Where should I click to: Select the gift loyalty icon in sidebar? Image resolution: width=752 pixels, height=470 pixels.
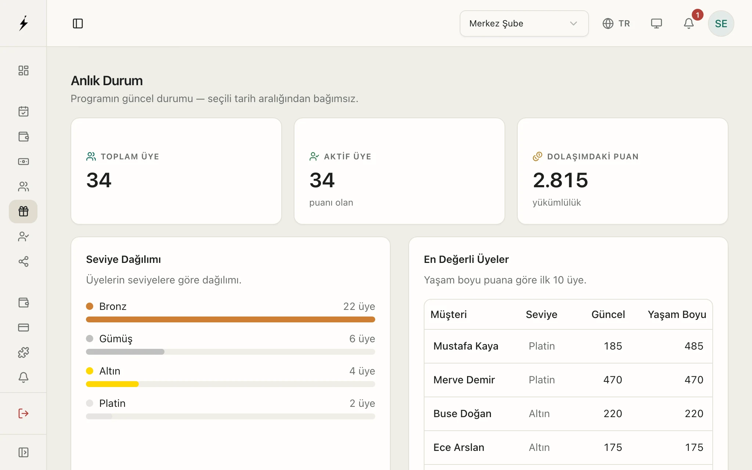point(23,211)
